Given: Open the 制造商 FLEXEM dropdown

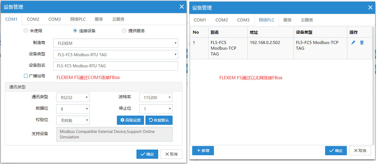Looking at the screenshot, I should [x=116, y=43].
